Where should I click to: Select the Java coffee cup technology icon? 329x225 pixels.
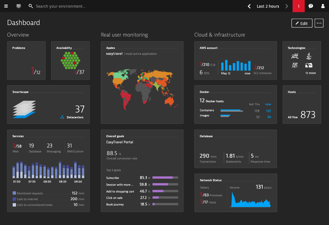(308, 56)
